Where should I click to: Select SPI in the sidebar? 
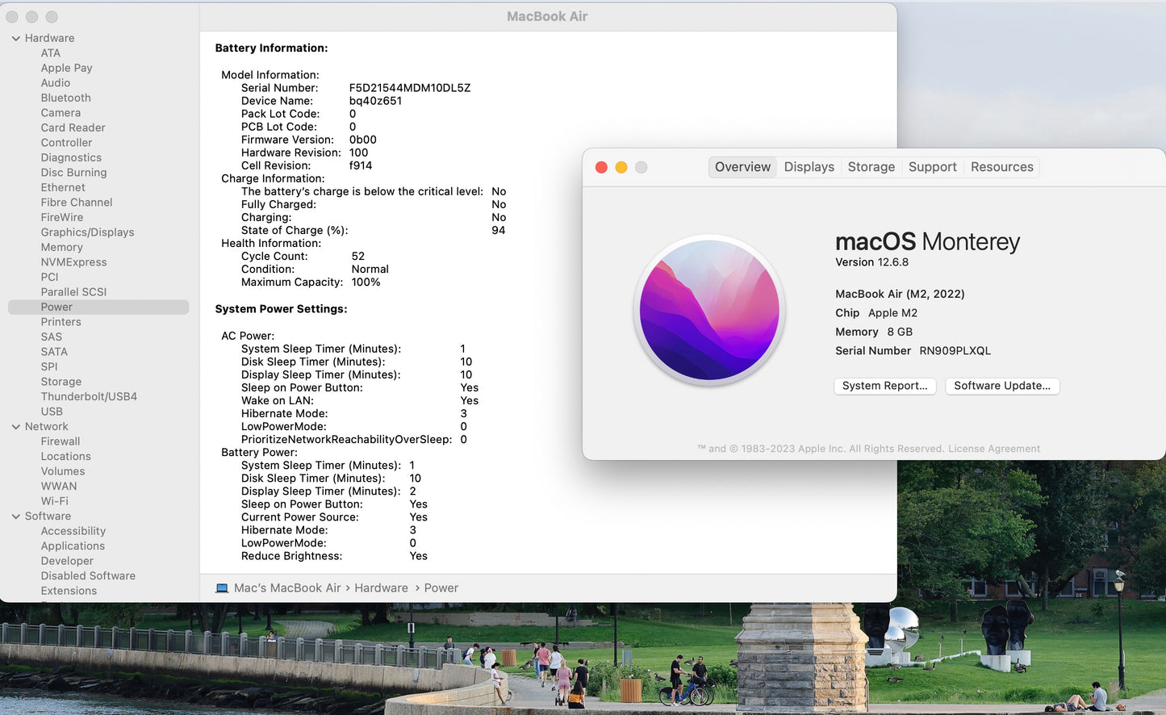[49, 366]
